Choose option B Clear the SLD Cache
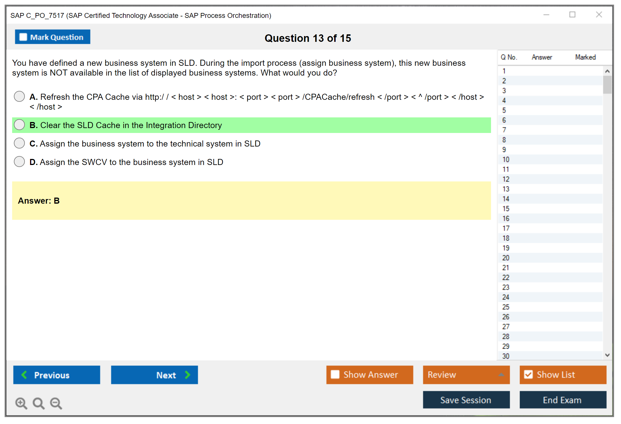 [19, 125]
